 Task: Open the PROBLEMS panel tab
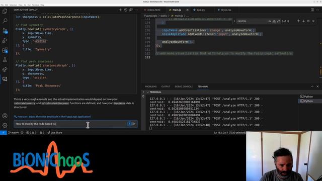[151, 86]
